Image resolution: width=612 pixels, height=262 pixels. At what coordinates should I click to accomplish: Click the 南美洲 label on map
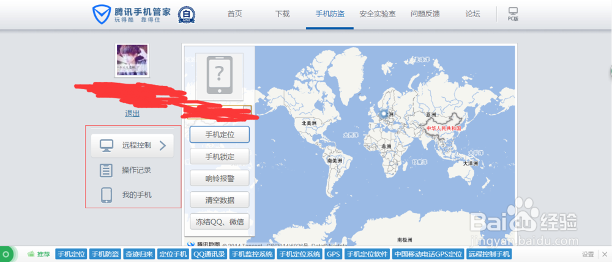click(335, 161)
